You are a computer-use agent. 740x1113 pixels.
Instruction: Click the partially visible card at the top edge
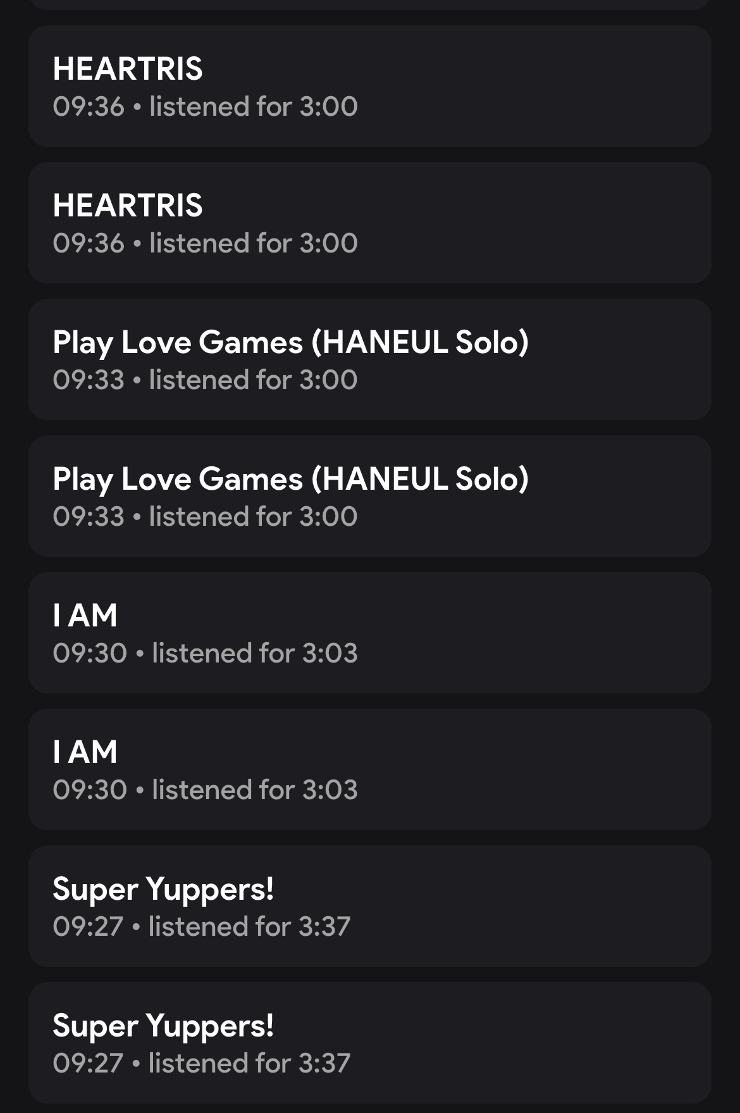pos(370,4)
